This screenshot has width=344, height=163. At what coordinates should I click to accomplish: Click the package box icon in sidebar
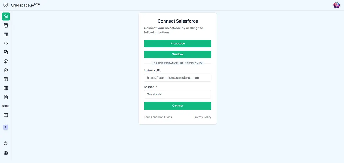(6, 61)
